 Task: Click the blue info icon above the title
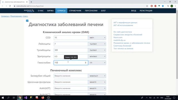pos(27,21)
